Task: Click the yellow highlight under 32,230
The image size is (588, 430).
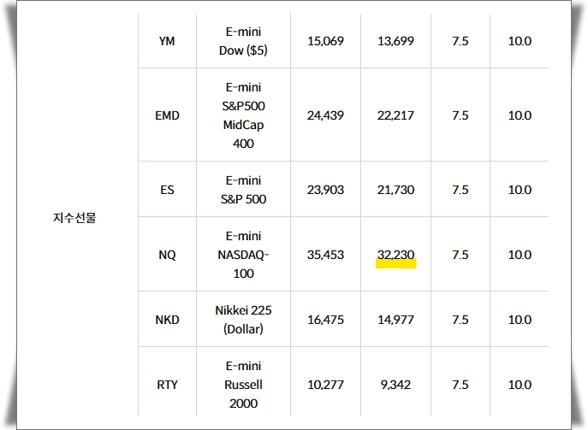Action: pyautogui.click(x=396, y=264)
